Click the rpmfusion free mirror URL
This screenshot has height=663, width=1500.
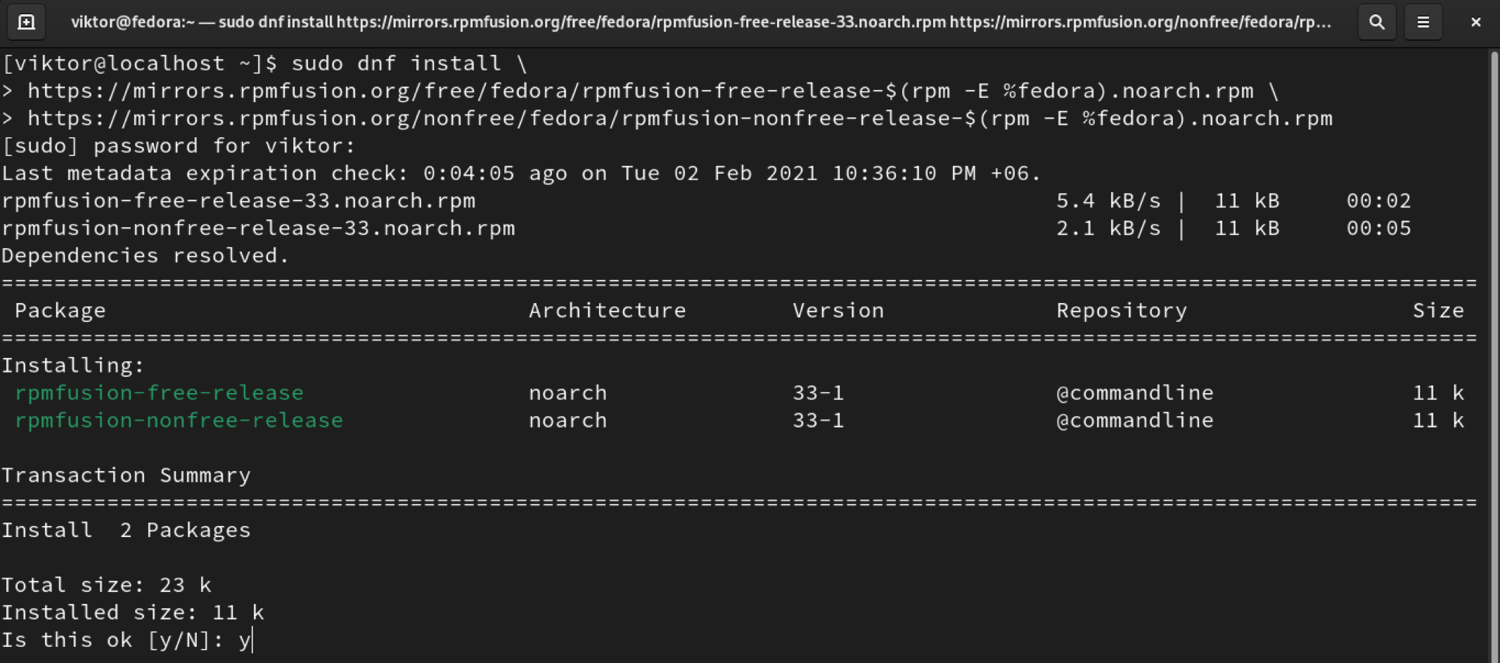640,91
